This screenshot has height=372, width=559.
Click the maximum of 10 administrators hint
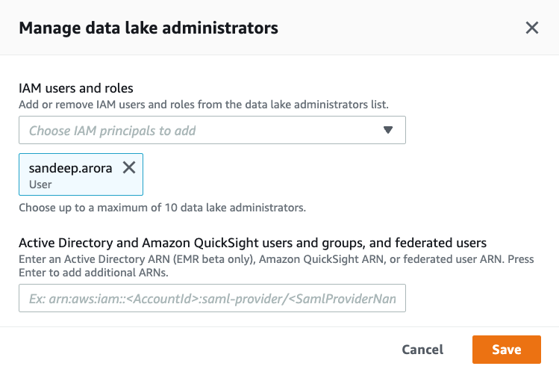point(162,207)
